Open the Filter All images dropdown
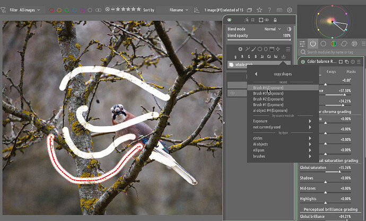 point(30,10)
